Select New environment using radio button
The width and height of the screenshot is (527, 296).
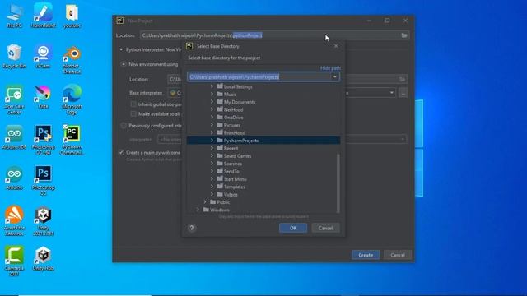124,64
